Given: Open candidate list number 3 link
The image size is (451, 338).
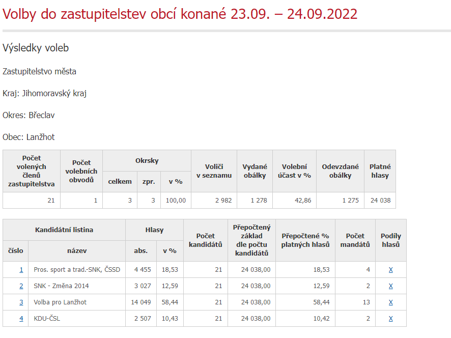Looking at the screenshot, I should [x=21, y=302].
